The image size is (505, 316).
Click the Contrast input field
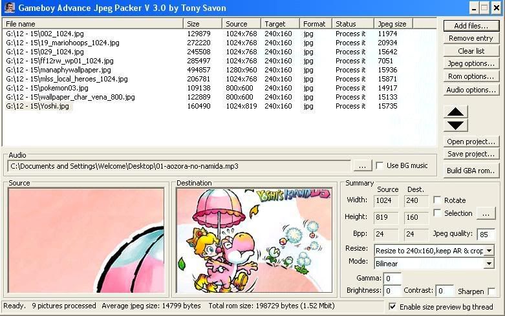445,291
